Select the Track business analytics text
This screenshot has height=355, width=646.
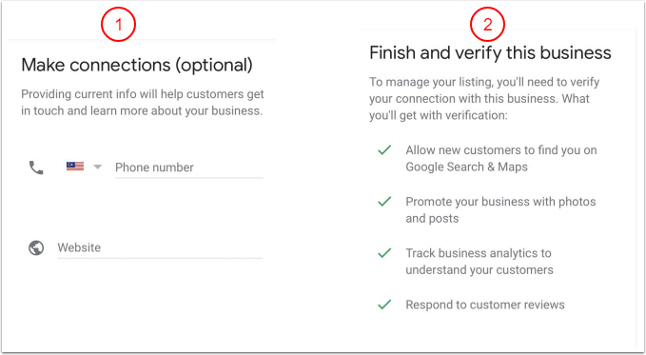click(480, 262)
